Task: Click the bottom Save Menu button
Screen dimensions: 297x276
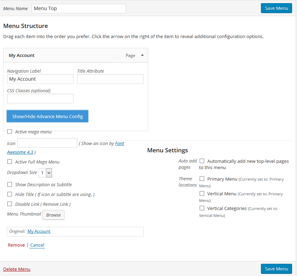Action: [276, 269]
